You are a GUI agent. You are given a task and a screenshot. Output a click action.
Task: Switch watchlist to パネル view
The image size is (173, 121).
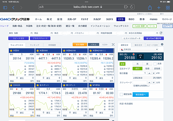(94, 45)
